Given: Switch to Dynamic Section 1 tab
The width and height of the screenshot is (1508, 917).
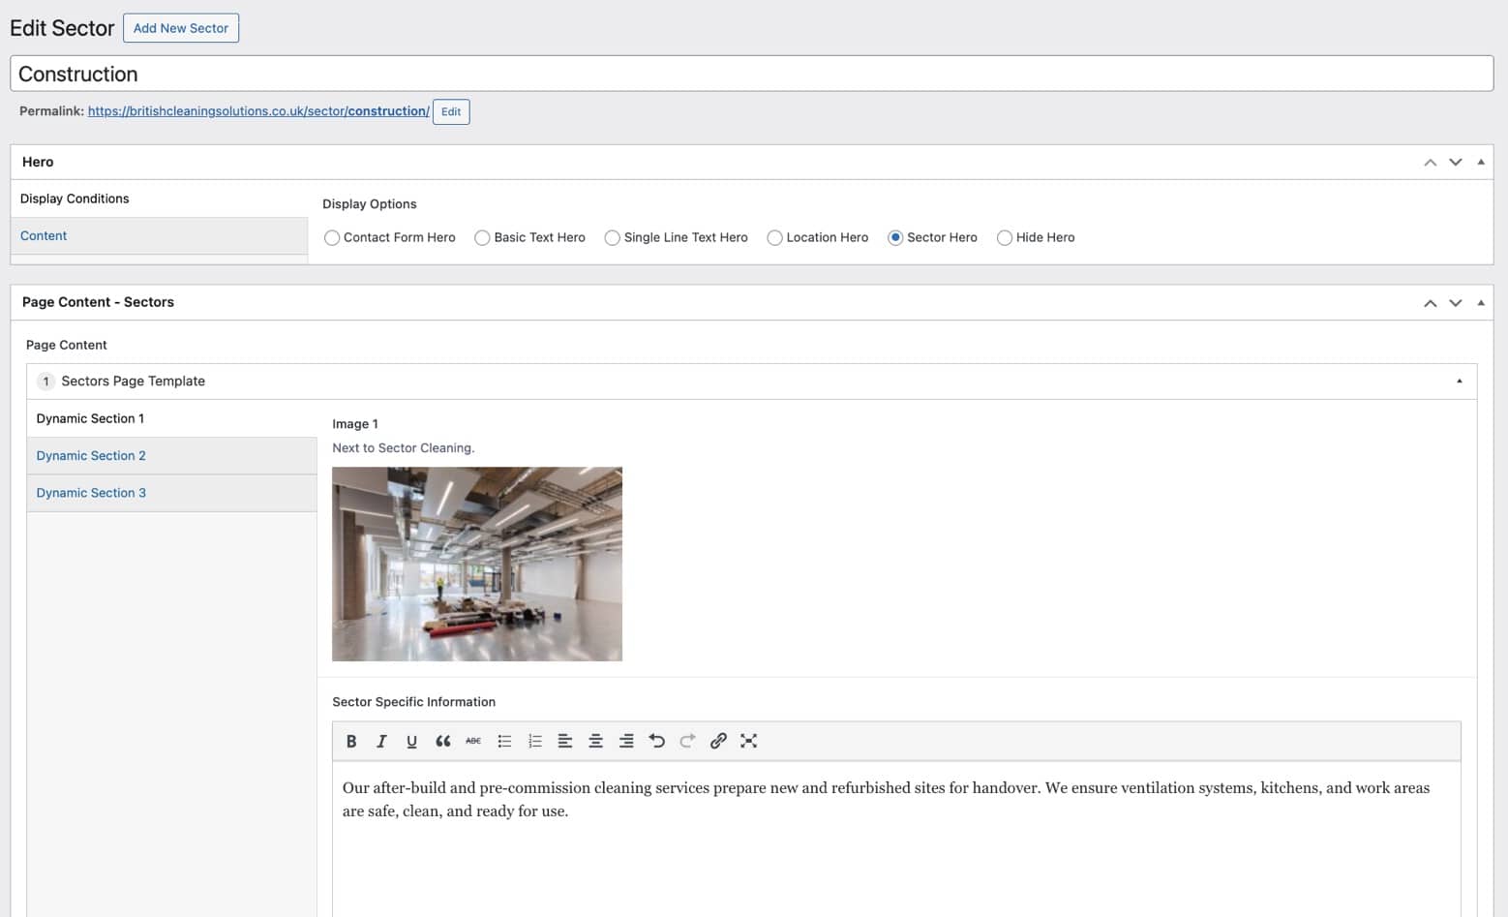Looking at the screenshot, I should pyautogui.click(x=172, y=418).
